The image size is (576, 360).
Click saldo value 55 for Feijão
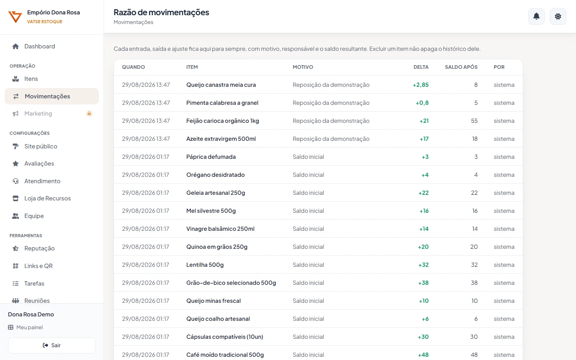tap(474, 121)
